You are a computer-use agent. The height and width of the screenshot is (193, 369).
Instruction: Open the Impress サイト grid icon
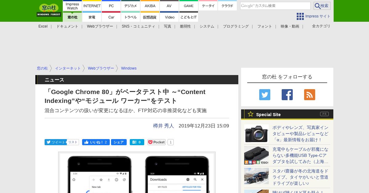tap(300, 16)
